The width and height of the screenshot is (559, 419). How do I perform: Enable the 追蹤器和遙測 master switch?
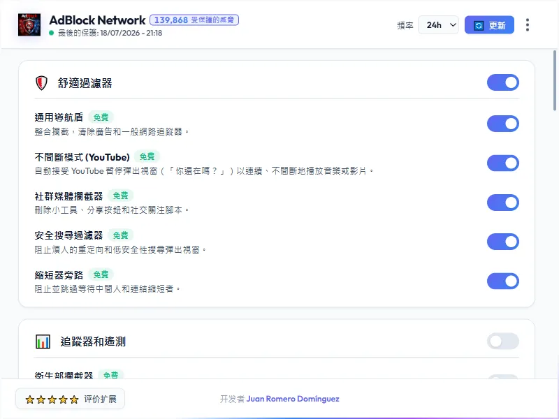pos(502,341)
